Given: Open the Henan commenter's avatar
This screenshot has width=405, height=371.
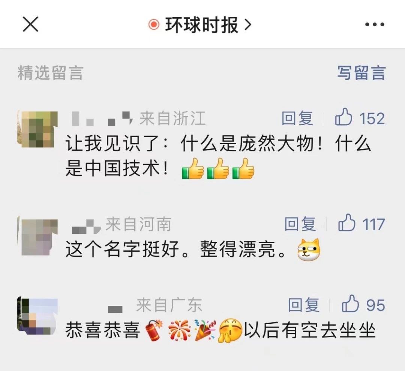Looking at the screenshot, I should pyautogui.click(x=37, y=235).
